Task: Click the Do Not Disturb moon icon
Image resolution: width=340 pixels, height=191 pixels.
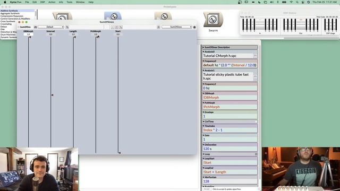Action: 259,2
